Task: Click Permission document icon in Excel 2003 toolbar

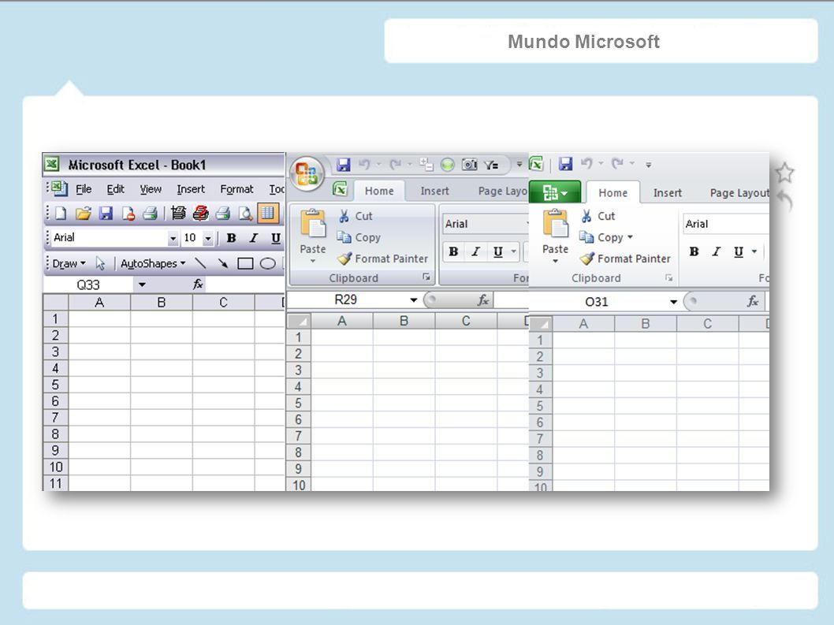Action: click(128, 214)
